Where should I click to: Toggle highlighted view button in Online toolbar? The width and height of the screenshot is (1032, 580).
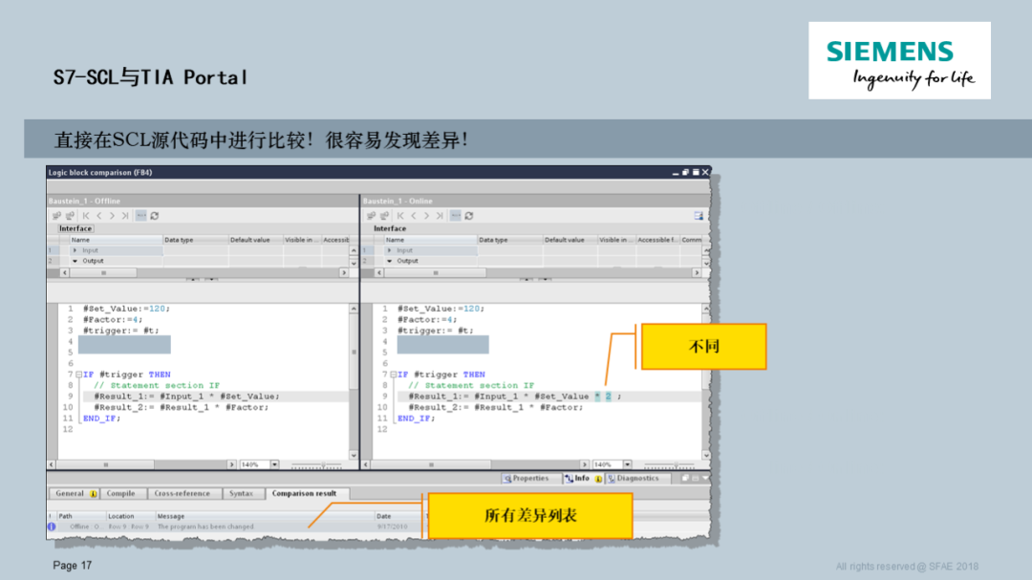456,216
